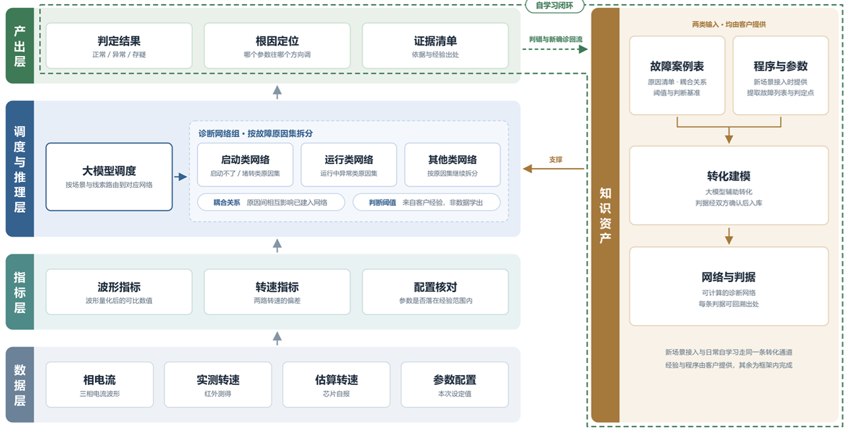Click the 调度与推理层 layer label

(20, 169)
